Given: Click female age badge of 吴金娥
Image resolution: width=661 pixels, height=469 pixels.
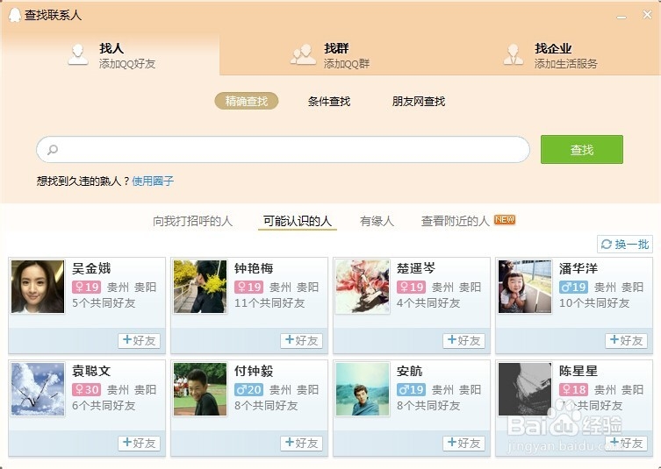Looking at the screenshot, I should 86,288.
